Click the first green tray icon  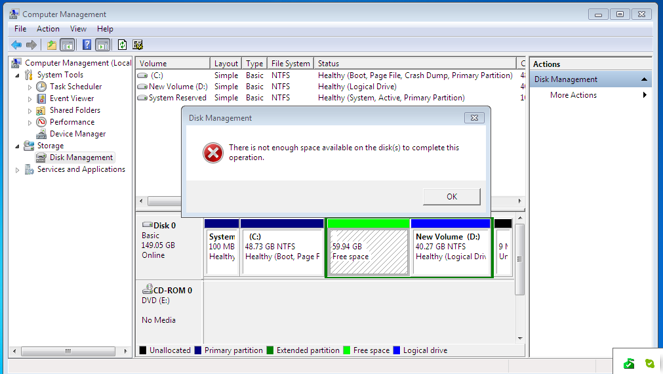pyautogui.click(x=629, y=364)
